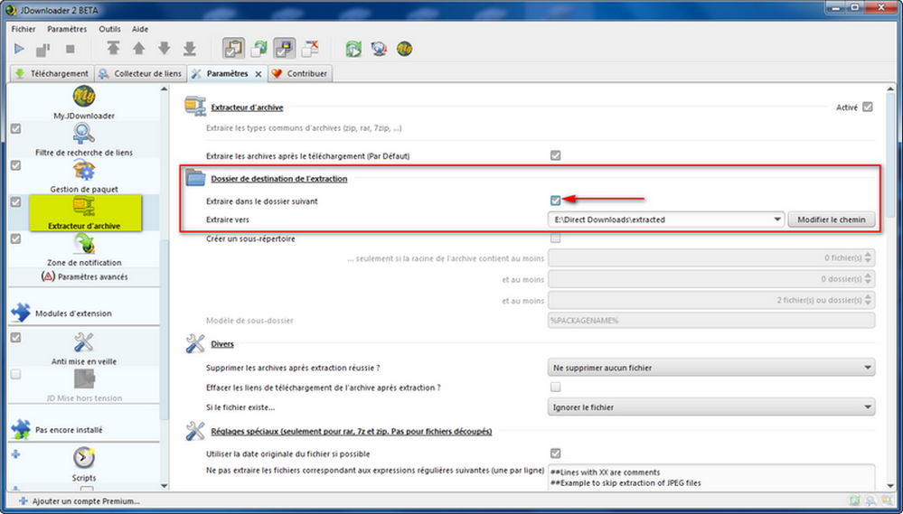Image resolution: width=903 pixels, height=514 pixels.
Task: Click the JD Mise hors tension icon
Action: click(x=84, y=379)
